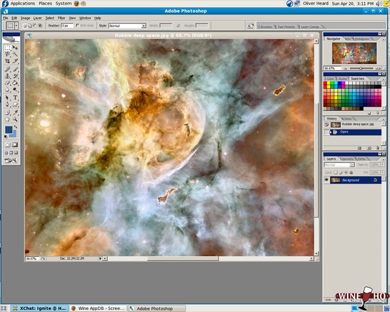Choose Full Screen Mode with menu bar
The height and width of the screenshot is (312, 390).
pos(11,152)
